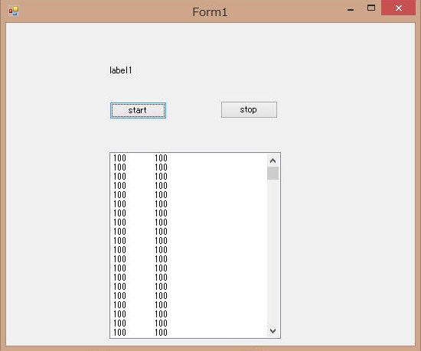Maximize the Form1 window

pos(371,8)
